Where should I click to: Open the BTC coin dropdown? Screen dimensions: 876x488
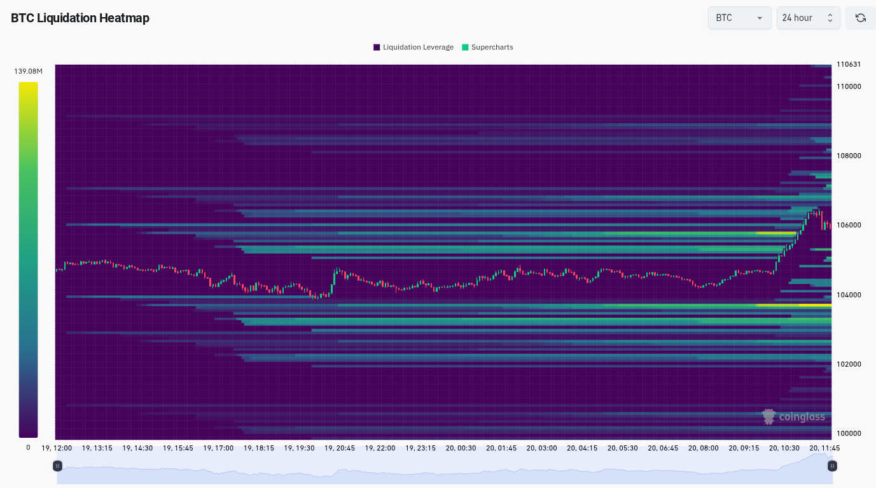pos(739,18)
